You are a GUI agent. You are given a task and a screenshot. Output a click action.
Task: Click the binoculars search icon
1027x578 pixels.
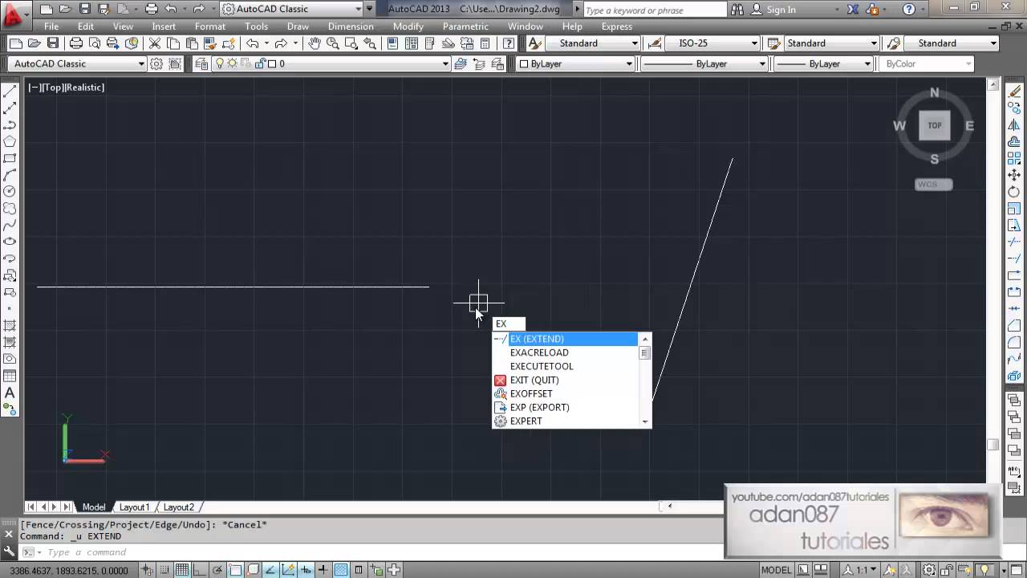tap(738, 10)
